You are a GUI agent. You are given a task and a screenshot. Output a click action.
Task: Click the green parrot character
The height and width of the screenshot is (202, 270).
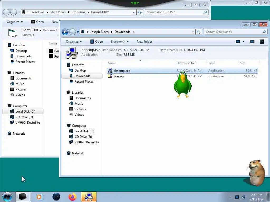click(x=182, y=85)
